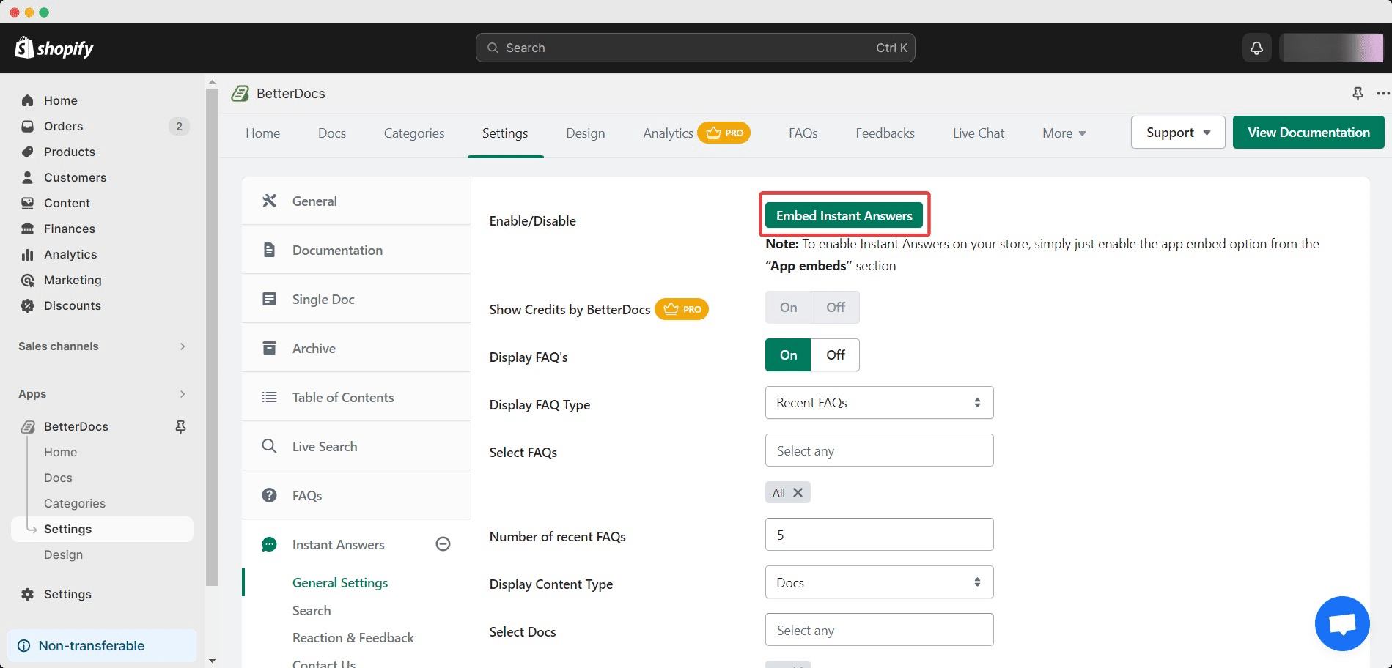Remove the All FAQ tag
The height and width of the screenshot is (668, 1392).
[x=798, y=492]
